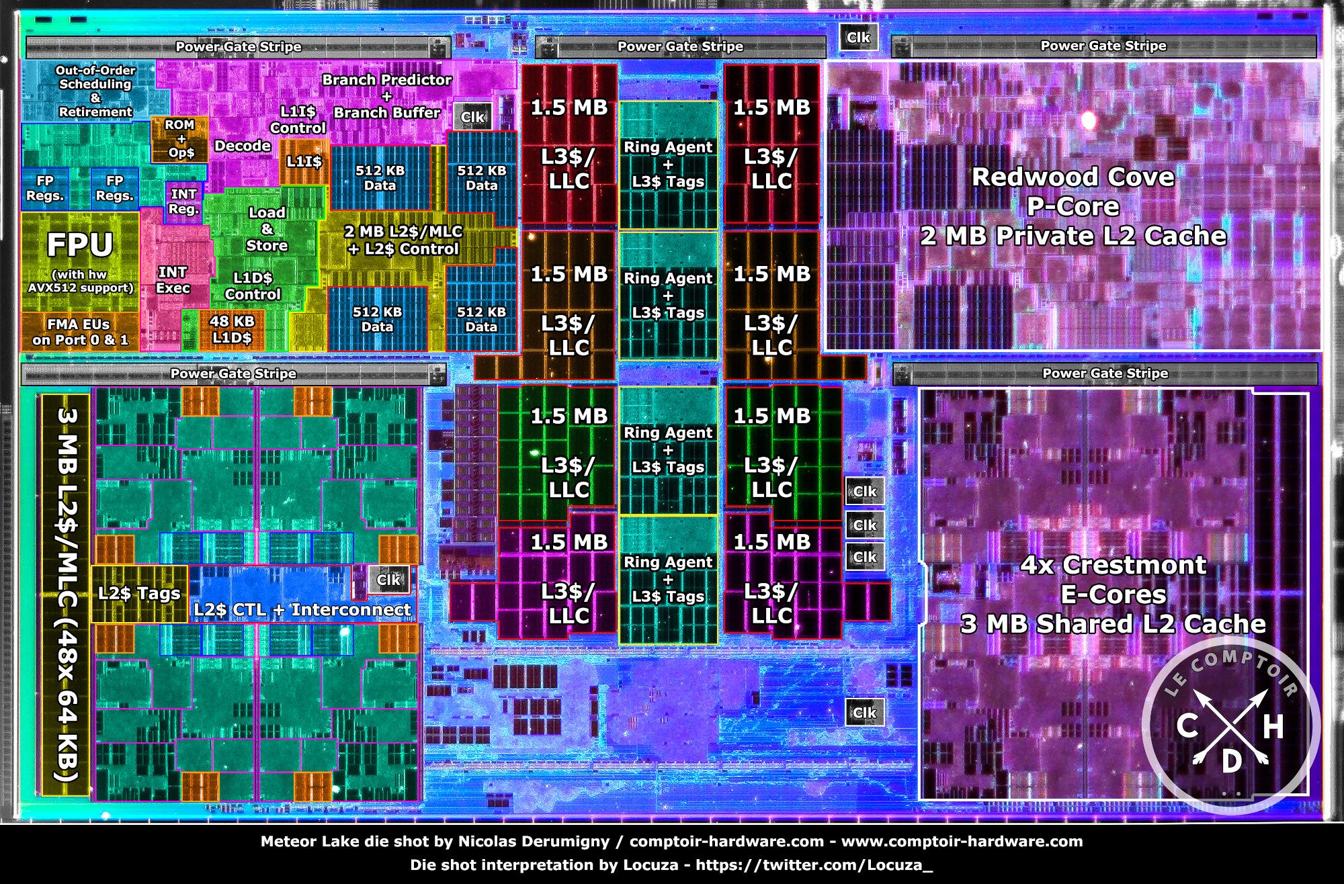Click the FMA EUs on Port 0 & 1 block

[79, 332]
